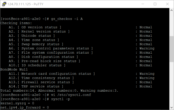Screen dimensions: 174x110
Task: Click the scrollbar down arrow
Action: pos(171,107)
